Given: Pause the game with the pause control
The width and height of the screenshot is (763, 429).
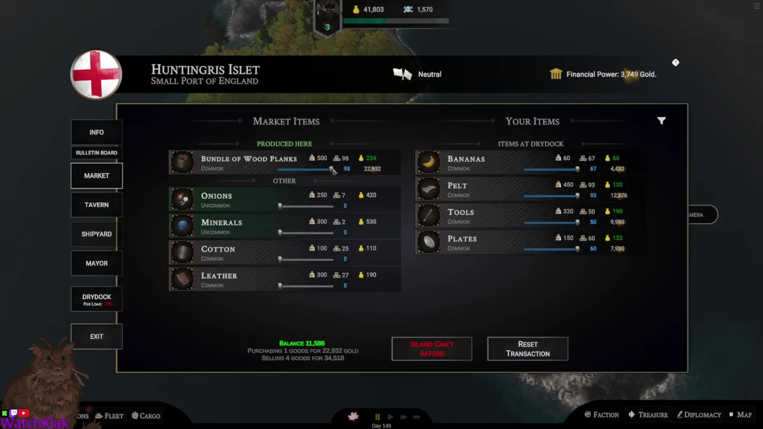Looking at the screenshot, I should pyautogui.click(x=377, y=417).
